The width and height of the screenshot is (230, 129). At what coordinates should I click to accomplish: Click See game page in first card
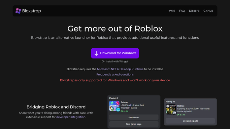tap(134, 124)
